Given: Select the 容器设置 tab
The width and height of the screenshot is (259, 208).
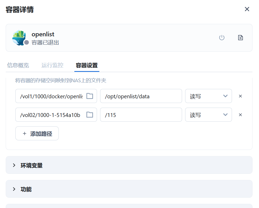Looking at the screenshot, I should [87, 65].
